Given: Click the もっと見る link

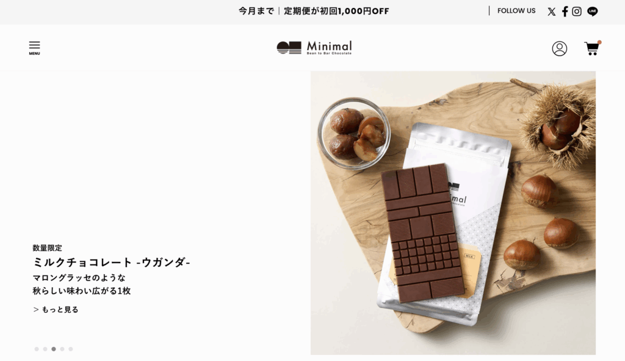Looking at the screenshot, I should [56, 310].
